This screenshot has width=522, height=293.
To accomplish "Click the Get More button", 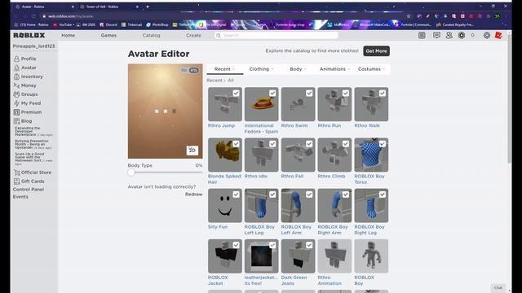I will point(376,50).
